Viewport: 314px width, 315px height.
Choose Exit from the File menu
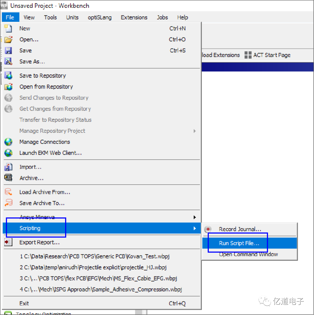(x=24, y=303)
